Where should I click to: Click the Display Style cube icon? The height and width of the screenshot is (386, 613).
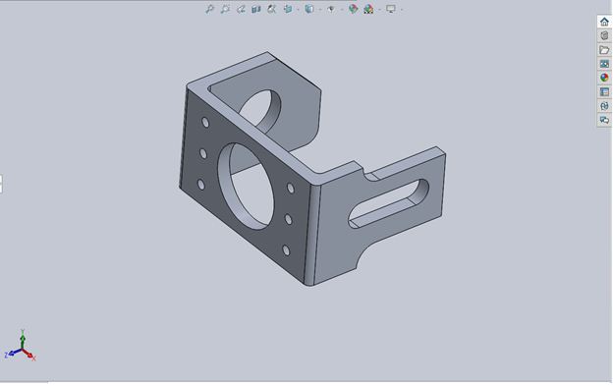coord(309,9)
